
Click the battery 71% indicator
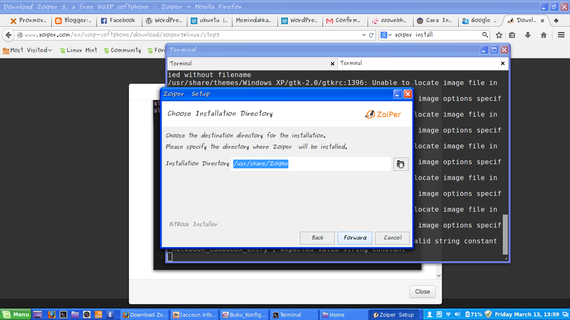click(474, 314)
